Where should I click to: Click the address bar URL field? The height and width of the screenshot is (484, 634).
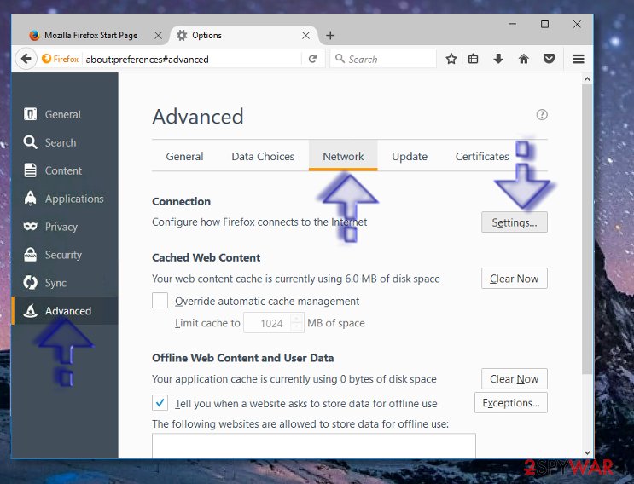[x=193, y=60]
